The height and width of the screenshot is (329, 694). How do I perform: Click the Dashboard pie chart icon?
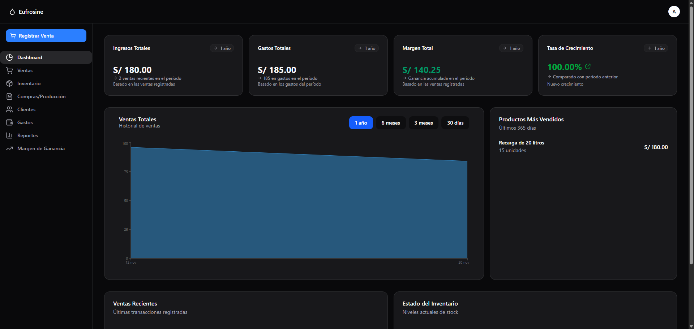coord(9,57)
